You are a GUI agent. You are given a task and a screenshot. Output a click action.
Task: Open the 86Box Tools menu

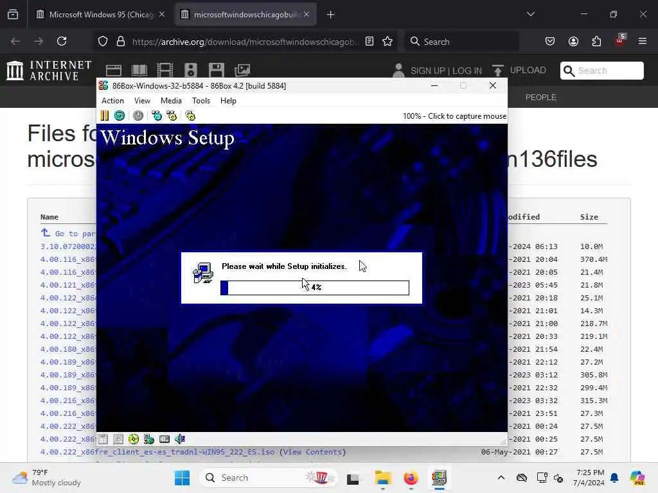tap(201, 101)
